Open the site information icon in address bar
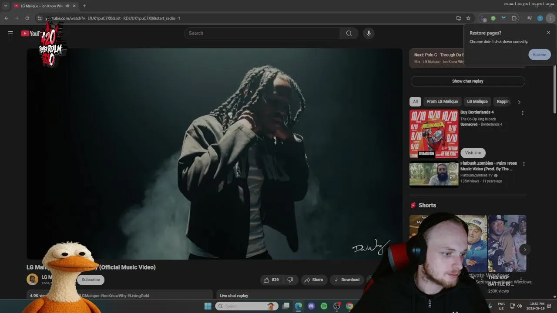The width and height of the screenshot is (557, 313). (x=39, y=18)
